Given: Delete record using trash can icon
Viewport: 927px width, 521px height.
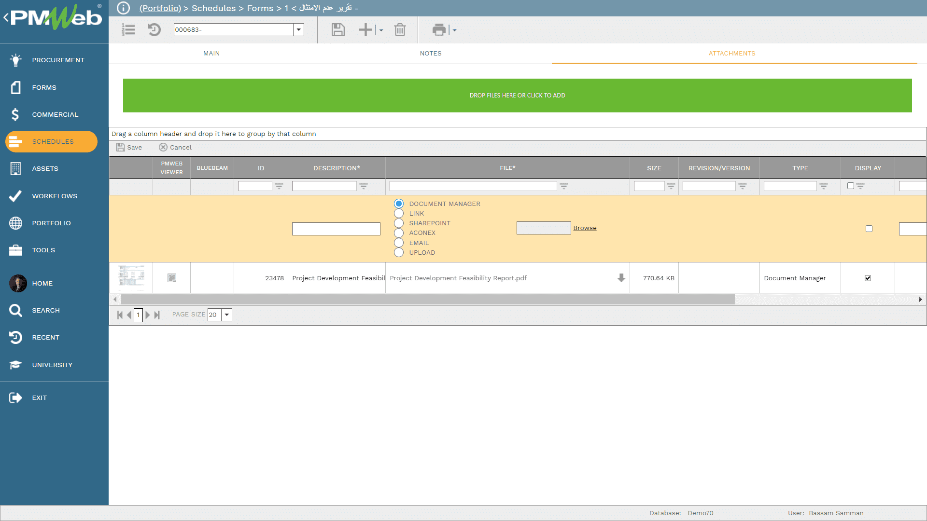Looking at the screenshot, I should click(x=400, y=30).
